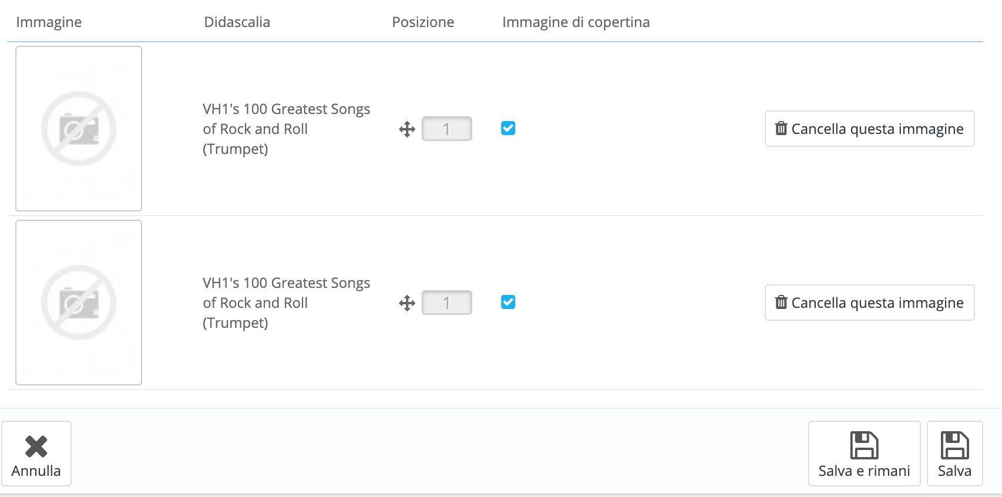Click the Immagine column header
Screen dimensions: 1002x497
49,22
